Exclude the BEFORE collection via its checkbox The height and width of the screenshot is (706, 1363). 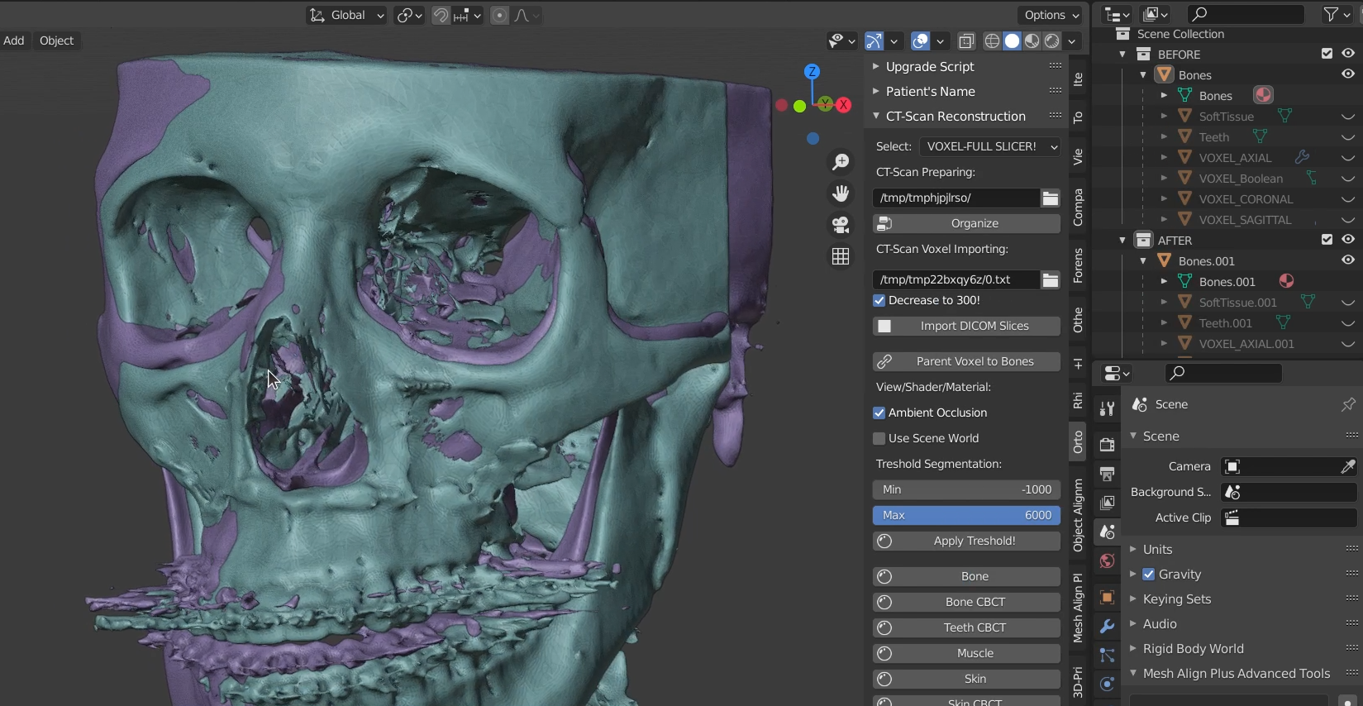click(x=1327, y=54)
